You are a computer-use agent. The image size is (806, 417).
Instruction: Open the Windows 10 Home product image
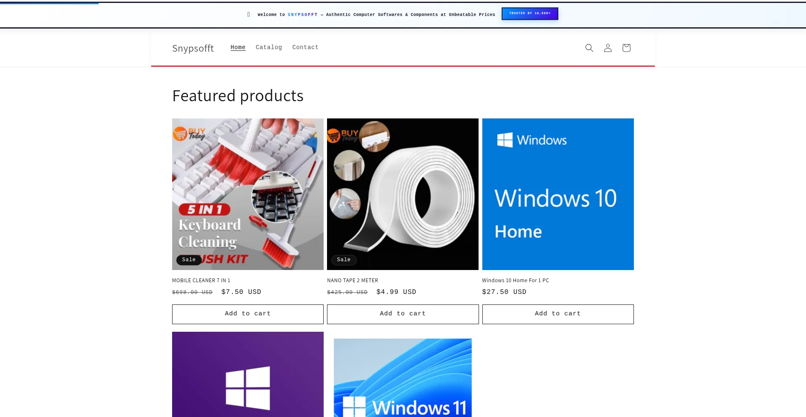point(557,194)
